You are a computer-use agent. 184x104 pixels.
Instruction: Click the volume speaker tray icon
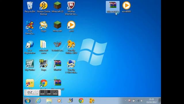pos(142,101)
